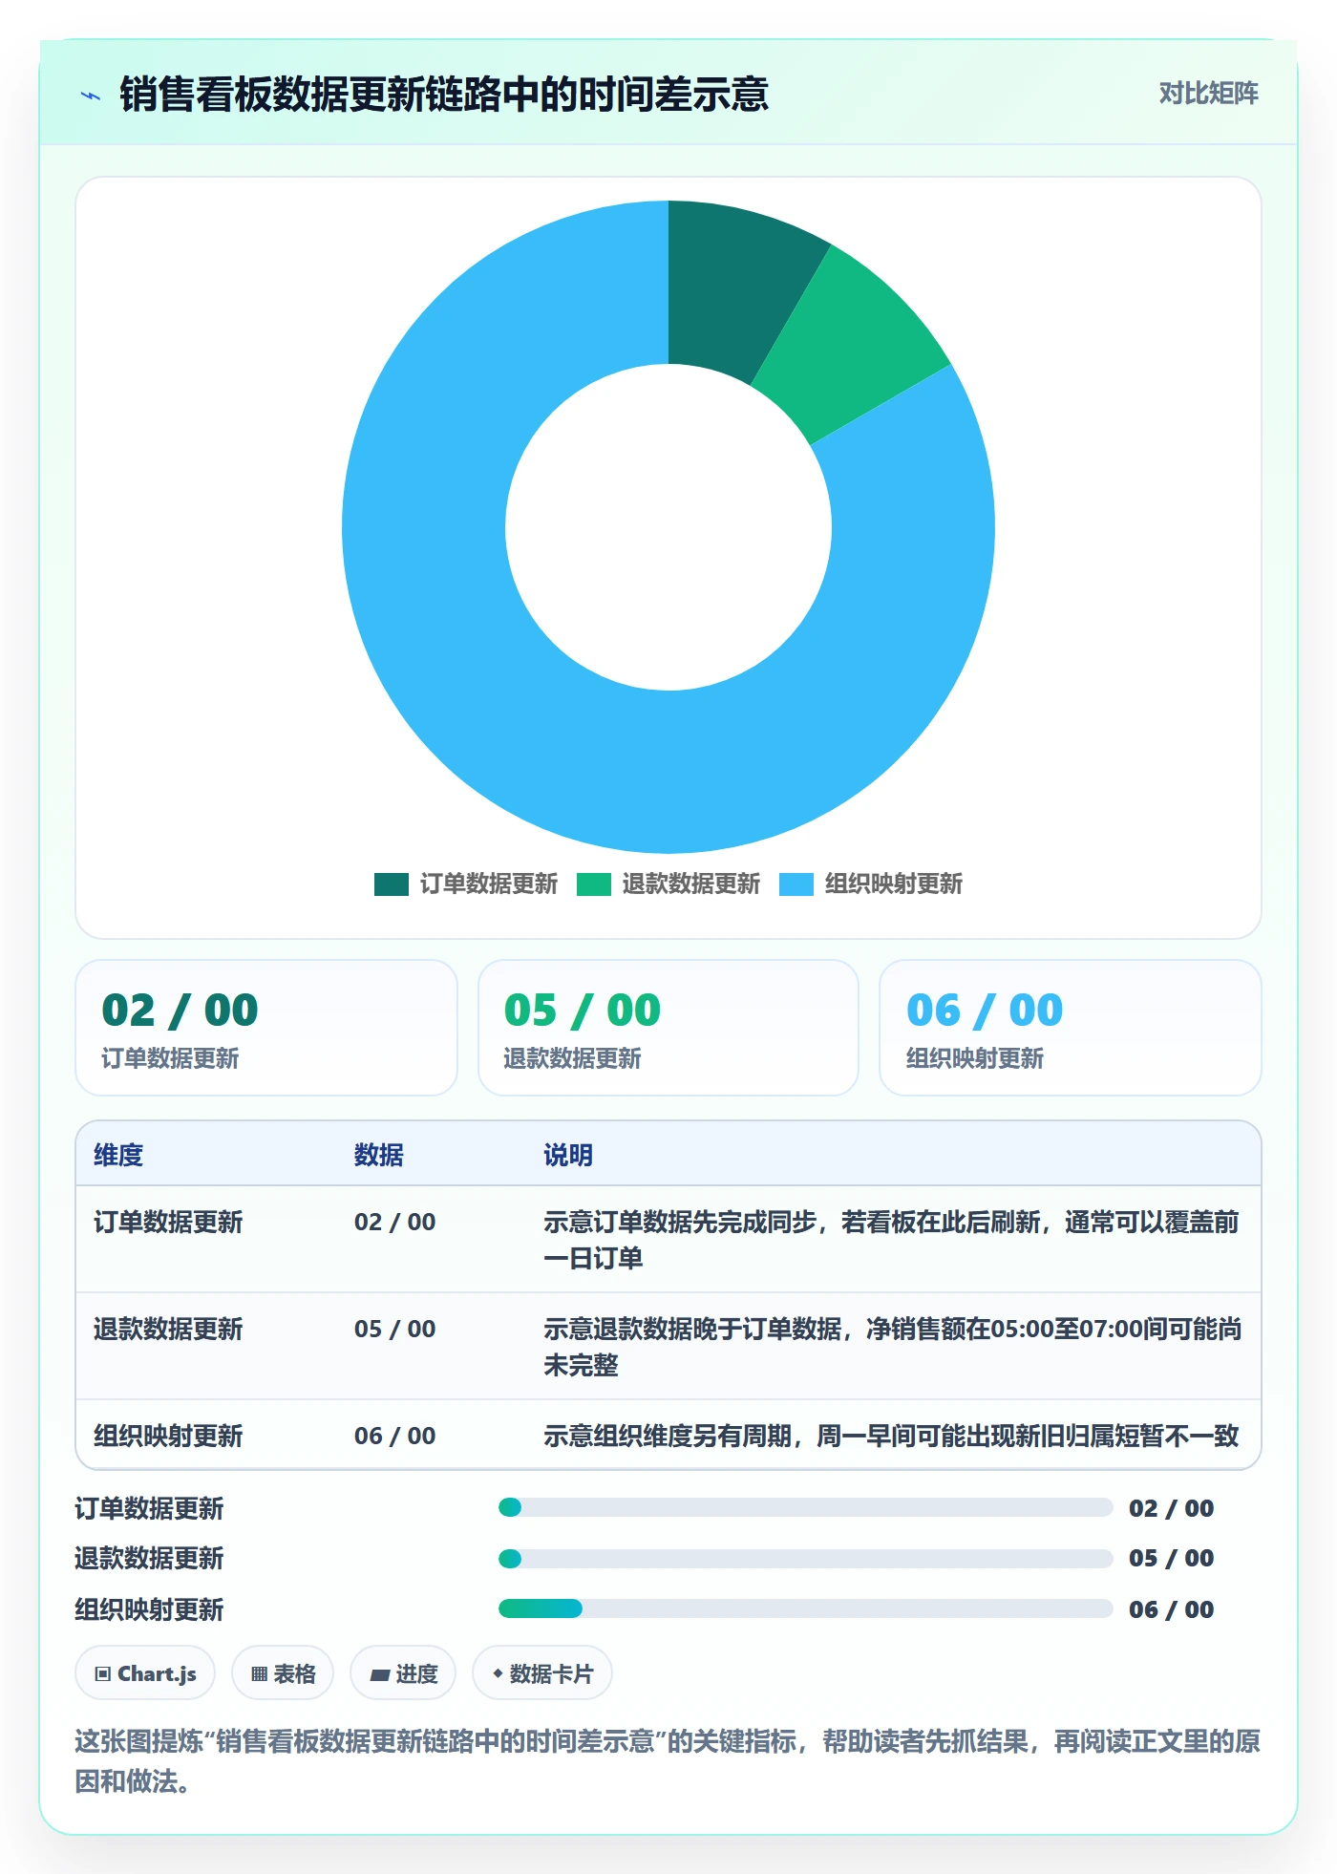Click the 数据卡片 tag chip
This screenshot has height=1874, width=1337.
(542, 1673)
